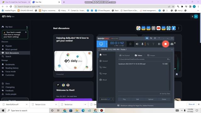Image resolution: width=201 pixels, height=113 pixels.
Task: Click the BANDICUT button
Action: click(107, 99)
